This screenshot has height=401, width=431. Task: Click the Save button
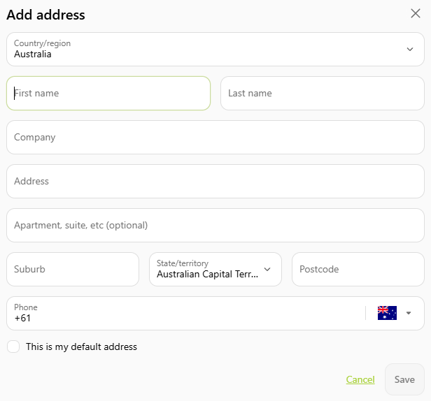(x=404, y=379)
